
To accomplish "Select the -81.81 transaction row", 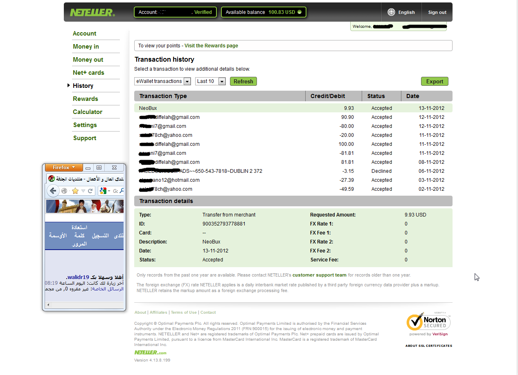I will pyautogui.click(x=293, y=153).
